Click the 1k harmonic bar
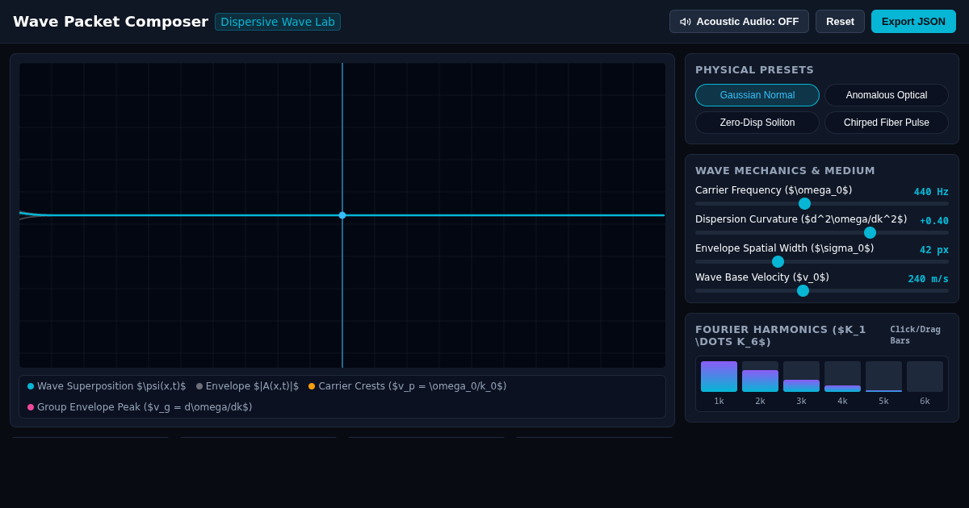Viewport: 969px width, 508px height. (719, 377)
